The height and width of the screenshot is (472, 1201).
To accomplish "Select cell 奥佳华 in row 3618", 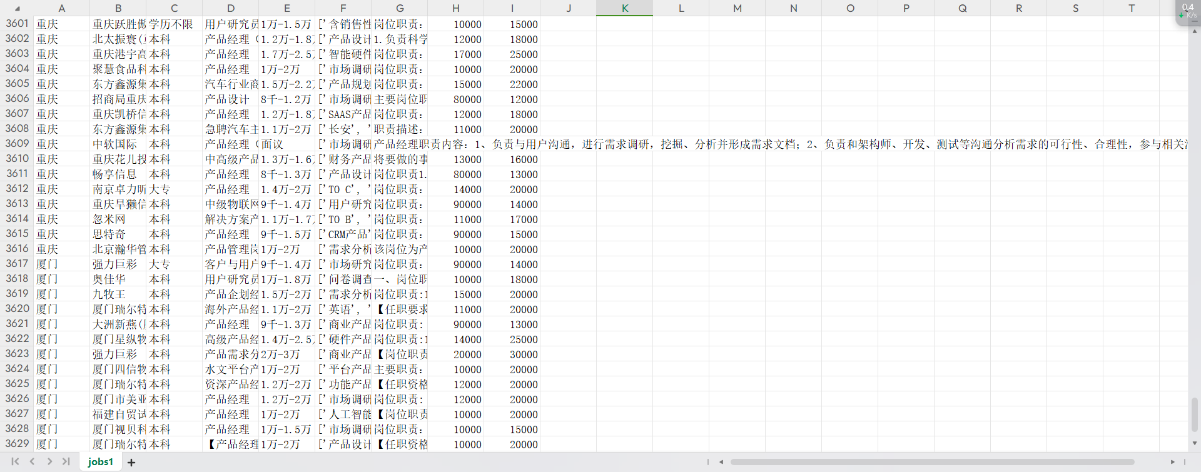I will pos(118,279).
